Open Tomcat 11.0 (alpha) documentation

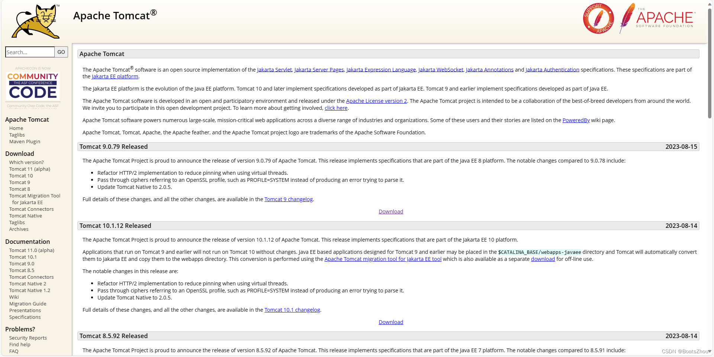[32, 250]
